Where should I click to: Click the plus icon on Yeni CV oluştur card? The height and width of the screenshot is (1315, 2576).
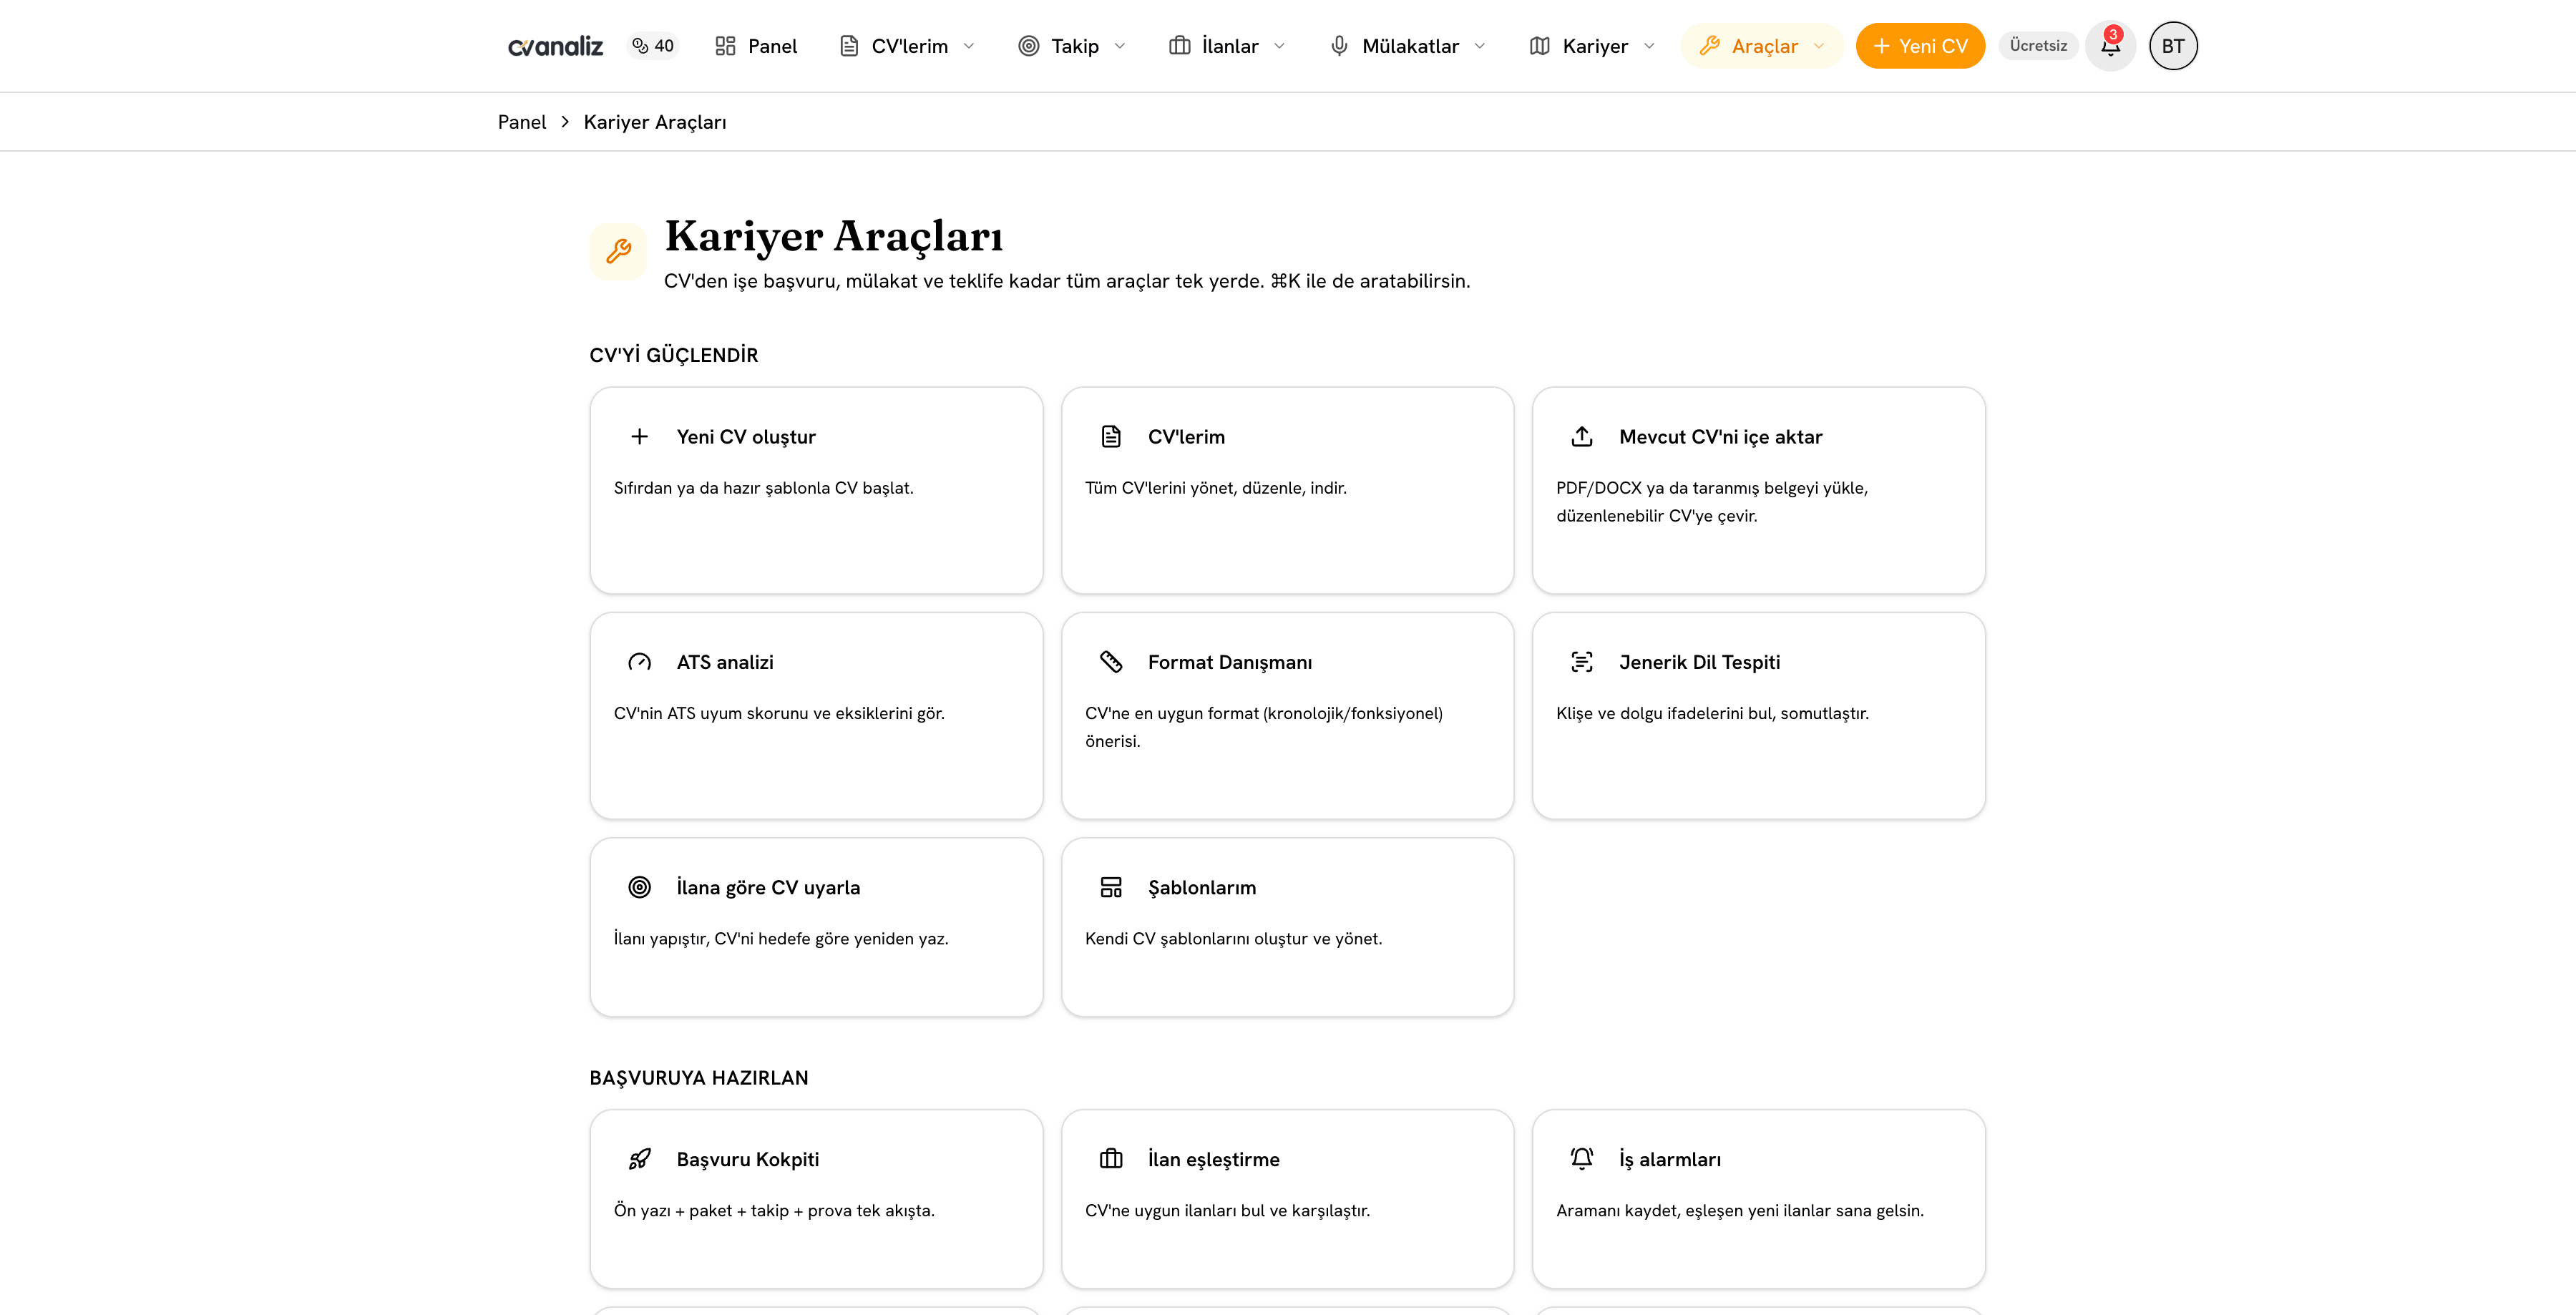pos(640,437)
